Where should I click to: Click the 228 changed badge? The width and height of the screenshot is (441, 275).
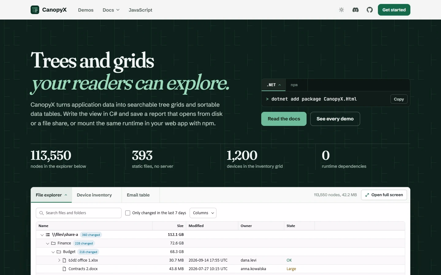click(84, 243)
